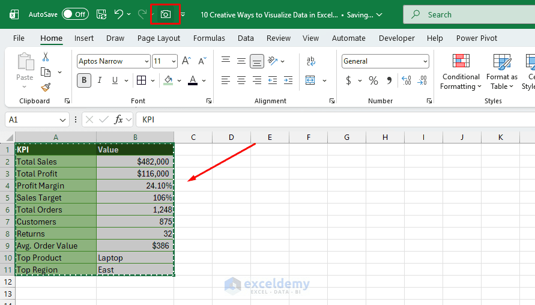Open the font name dropdown Aptos Narrow

click(147, 61)
